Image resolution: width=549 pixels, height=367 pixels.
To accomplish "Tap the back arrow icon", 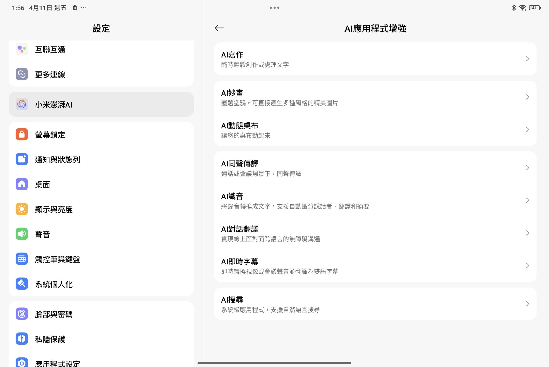I will pos(219,28).
